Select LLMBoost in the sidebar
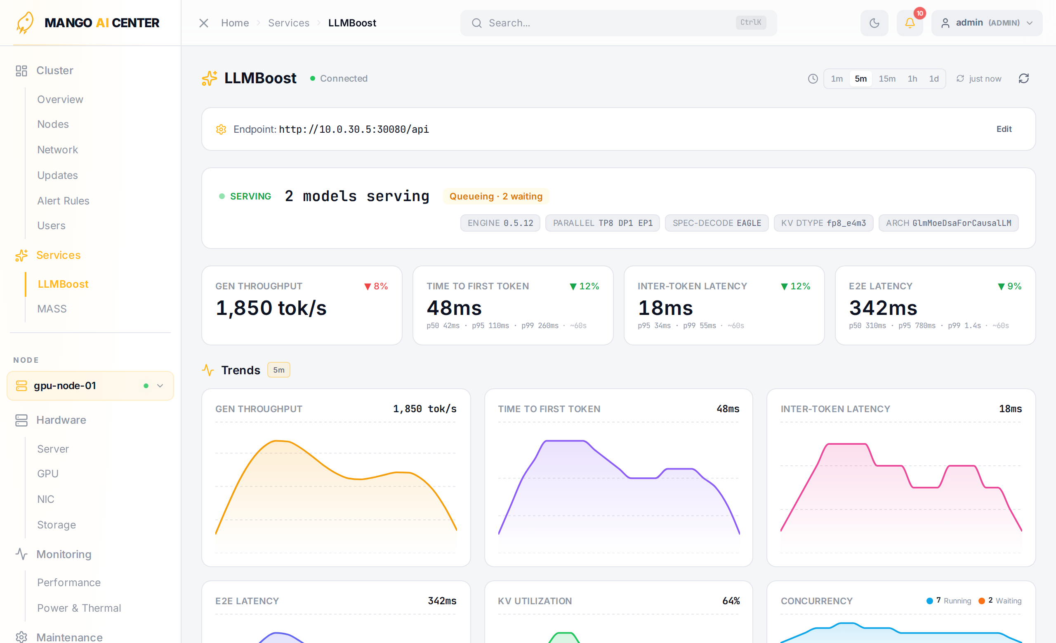The width and height of the screenshot is (1056, 643). click(x=63, y=284)
